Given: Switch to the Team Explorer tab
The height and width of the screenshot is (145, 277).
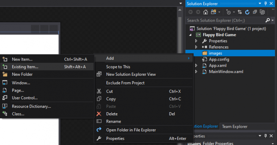Looking at the screenshot, I should click(234, 127).
